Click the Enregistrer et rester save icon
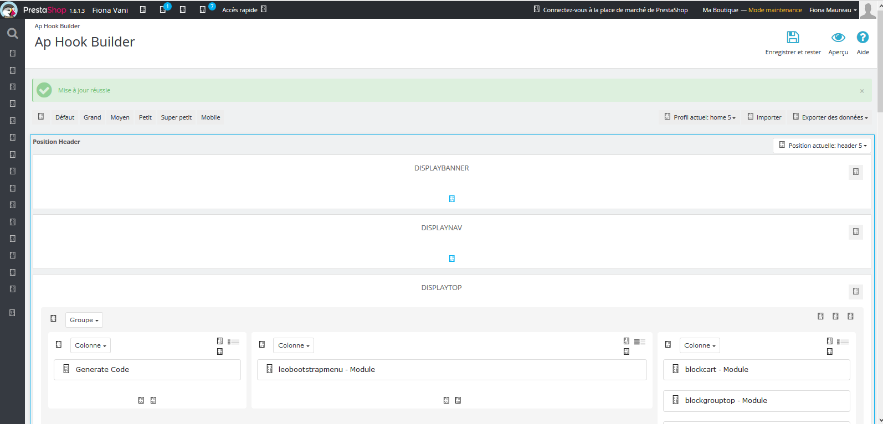The width and height of the screenshot is (883, 424). pyautogui.click(x=793, y=37)
